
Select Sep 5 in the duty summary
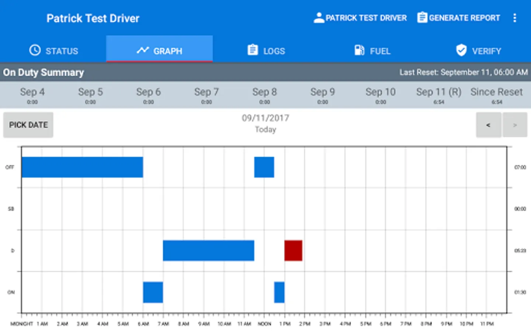coord(90,95)
